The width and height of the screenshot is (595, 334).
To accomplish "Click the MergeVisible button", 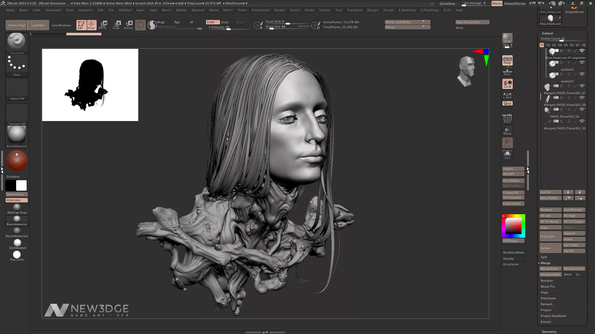I will 550,275.
